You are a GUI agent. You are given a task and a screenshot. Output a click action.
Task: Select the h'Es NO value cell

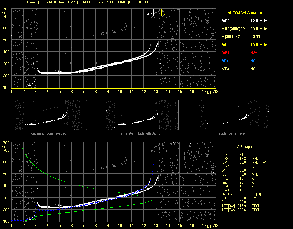pos(252,69)
